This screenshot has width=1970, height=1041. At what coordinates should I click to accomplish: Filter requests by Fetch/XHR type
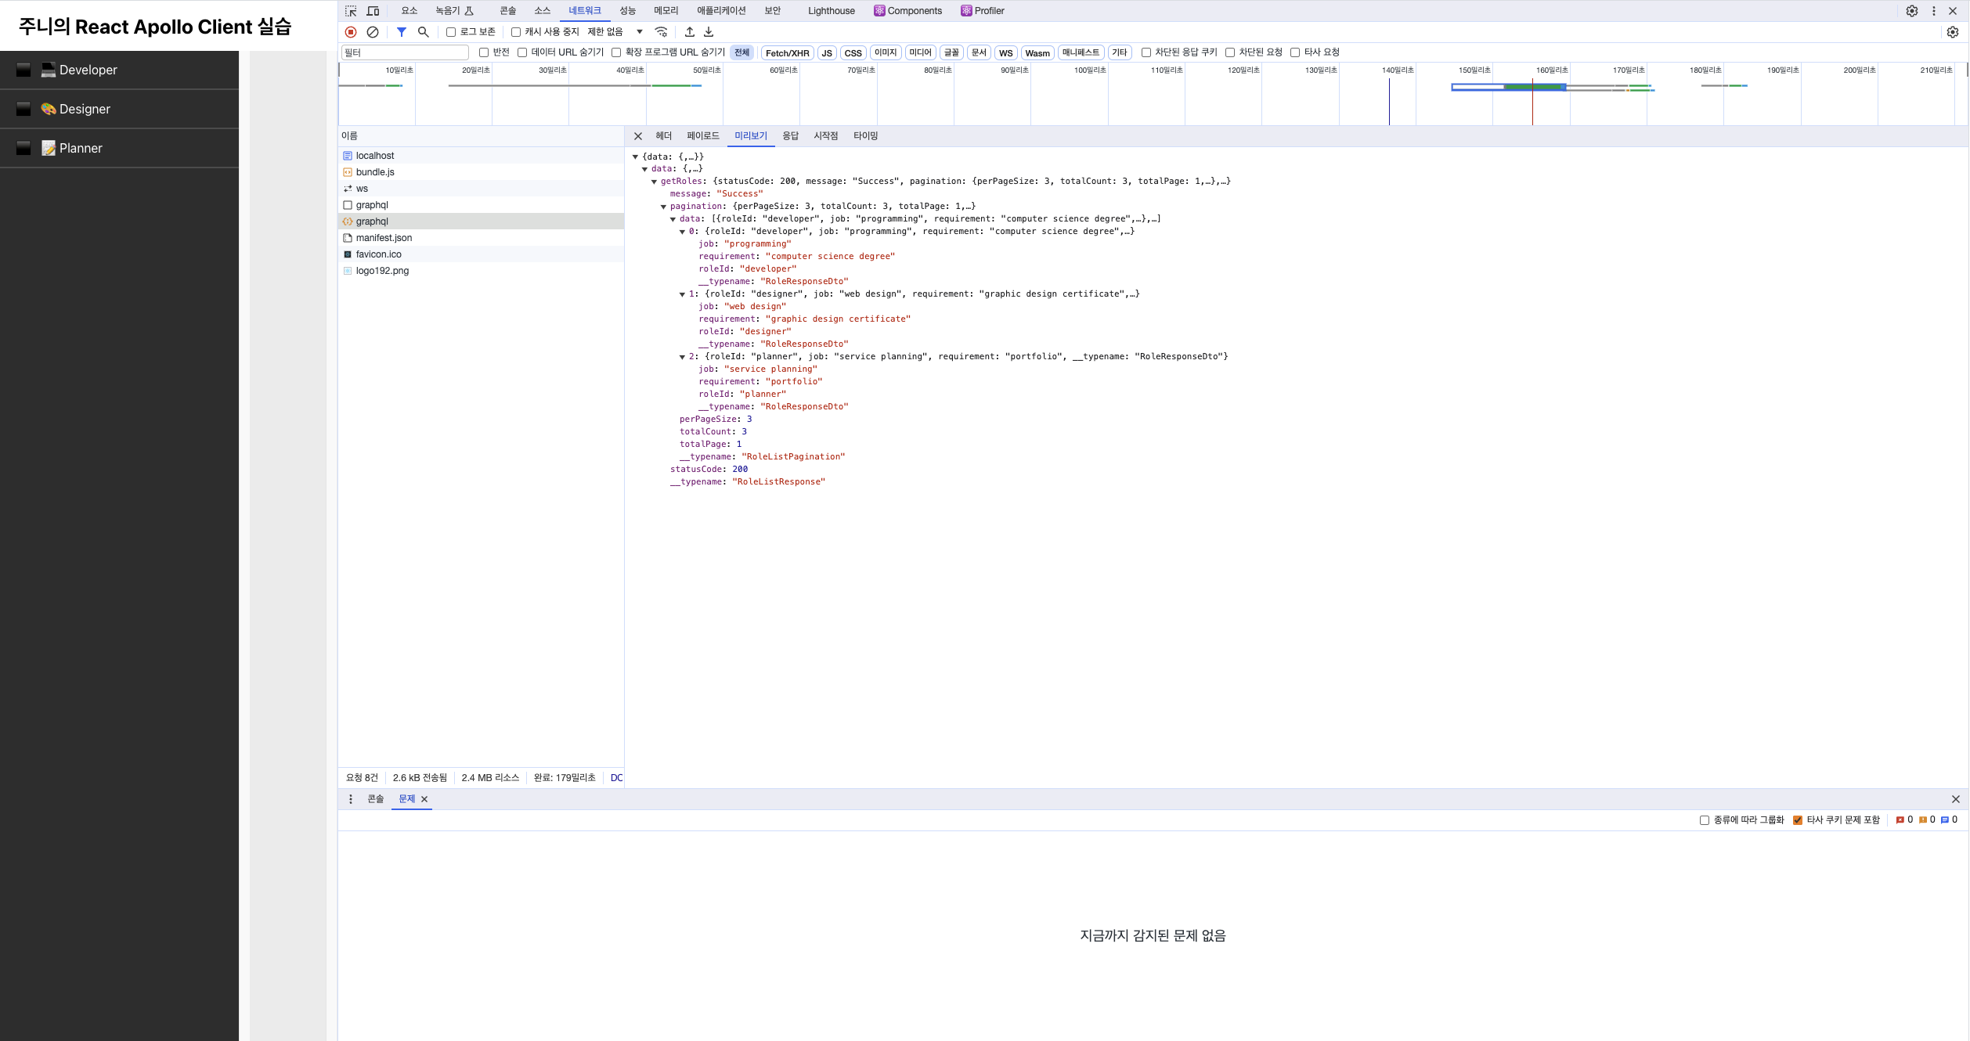(787, 53)
